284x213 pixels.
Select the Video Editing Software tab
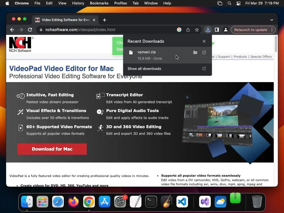coord(65,20)
